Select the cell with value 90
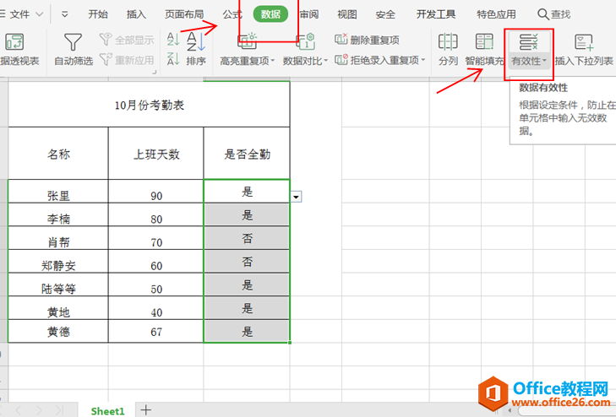 click(156, 192)
